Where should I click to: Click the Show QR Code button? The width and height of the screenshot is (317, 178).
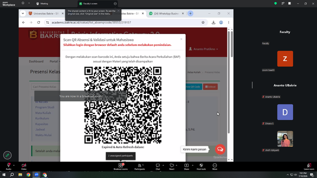(x=193, y=87)
